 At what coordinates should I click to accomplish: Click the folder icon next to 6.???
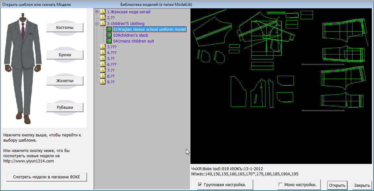click(x=103, y=64)
